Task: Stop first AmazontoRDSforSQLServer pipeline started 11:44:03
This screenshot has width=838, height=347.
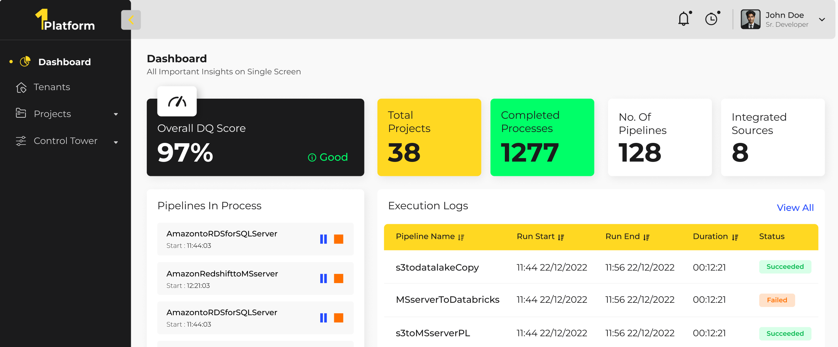Action: 339,239
